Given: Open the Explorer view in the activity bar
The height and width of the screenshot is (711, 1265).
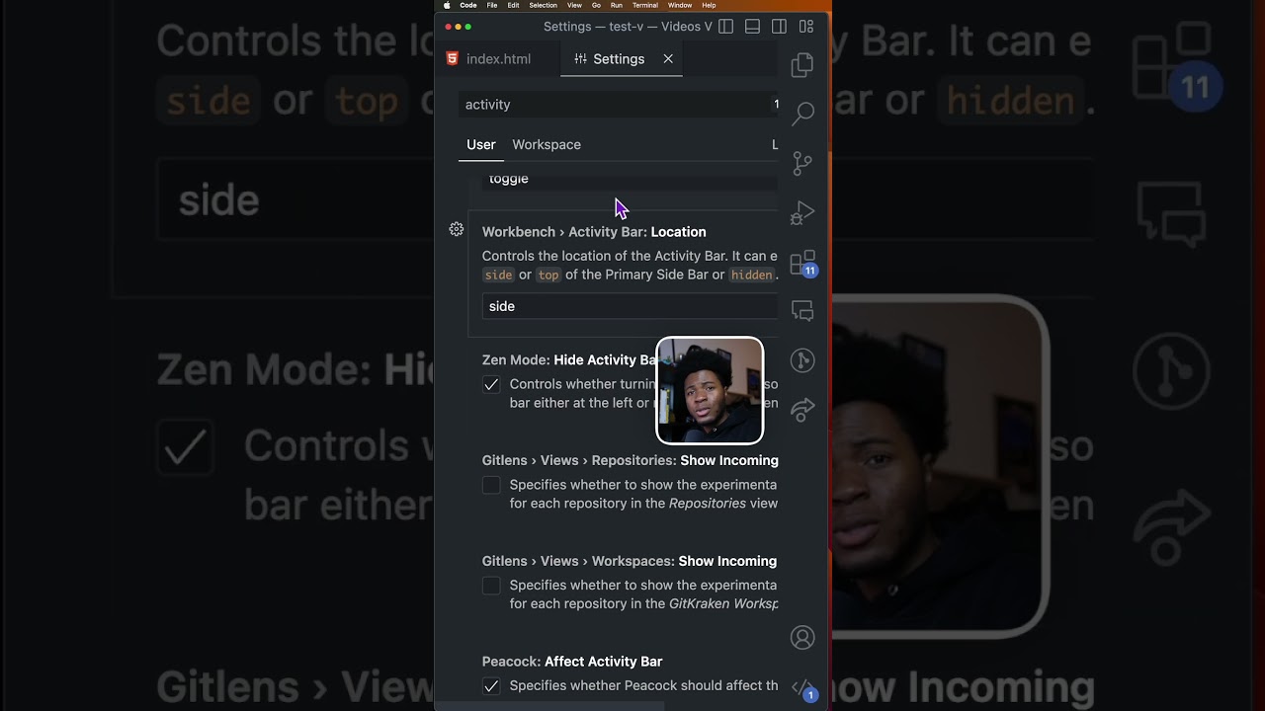Looking at the screenshot, I should click(x=802, y=65).
